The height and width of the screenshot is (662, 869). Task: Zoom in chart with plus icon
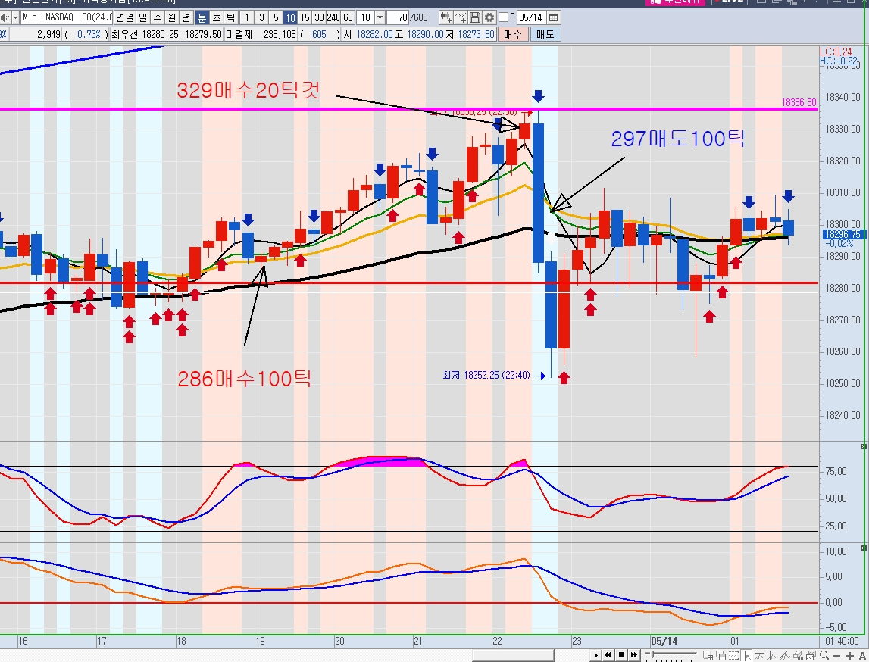850,655
